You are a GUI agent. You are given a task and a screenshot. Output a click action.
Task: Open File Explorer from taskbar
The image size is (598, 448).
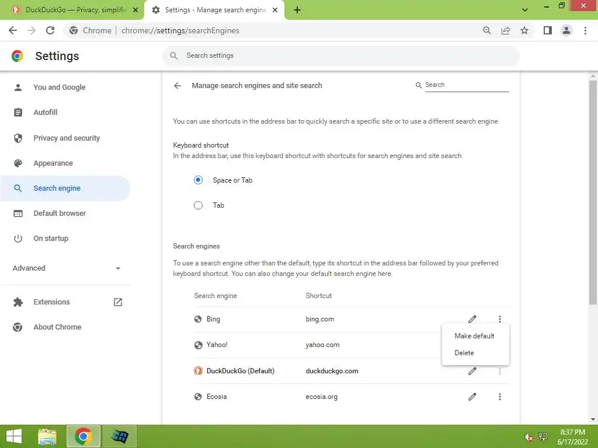pyautogui.click(x=48, y=436)
